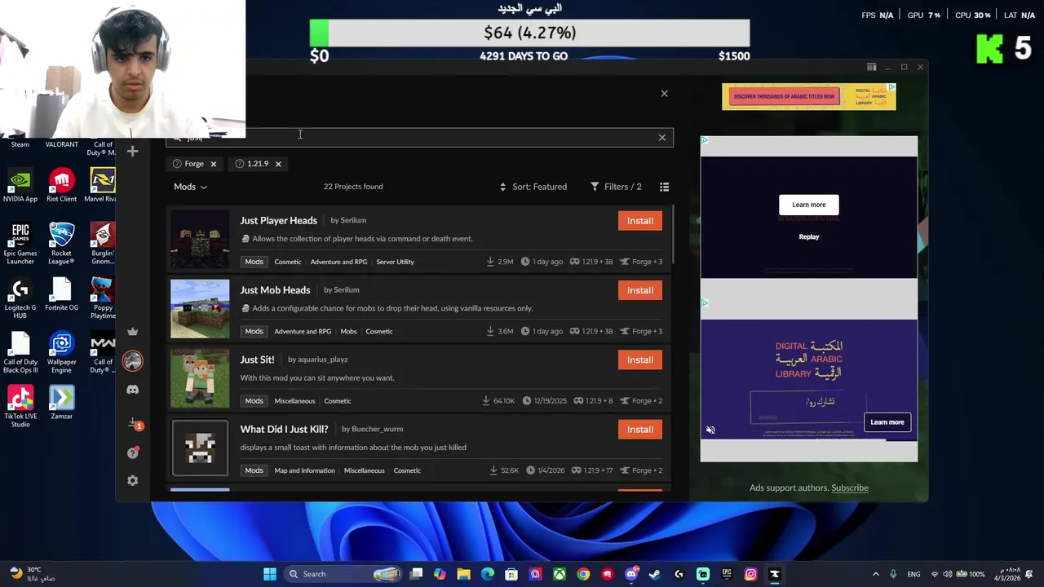Open Call of Duty Black Ops III icon
1044x587 pixels.
20,352
